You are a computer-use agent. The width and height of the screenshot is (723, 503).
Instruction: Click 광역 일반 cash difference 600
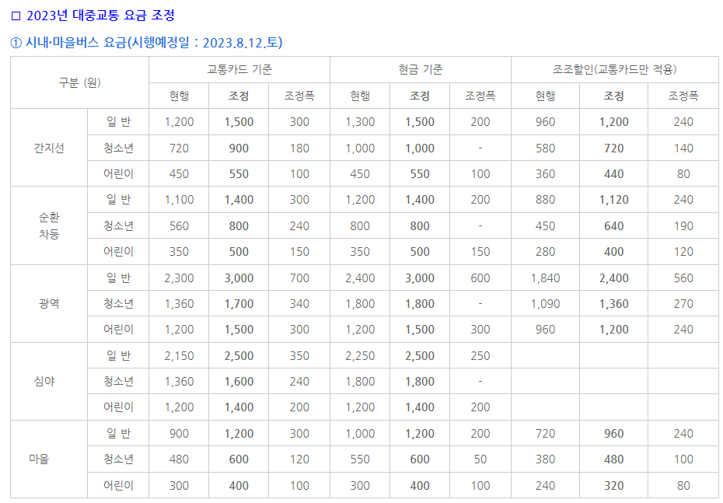click(x=480, y=278)
